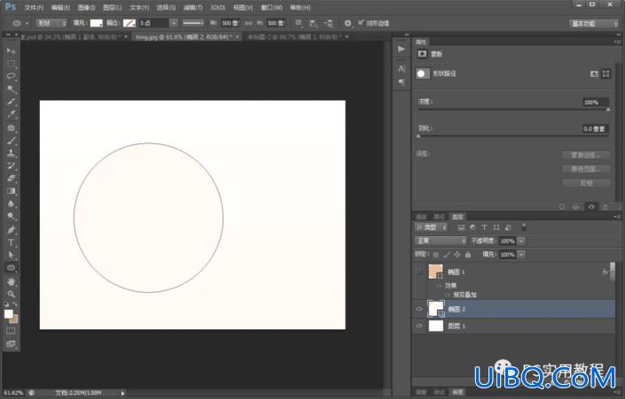Select the Spot Healing Brush tool
Screen dimensions: 625x399
(x=12, y=127)
